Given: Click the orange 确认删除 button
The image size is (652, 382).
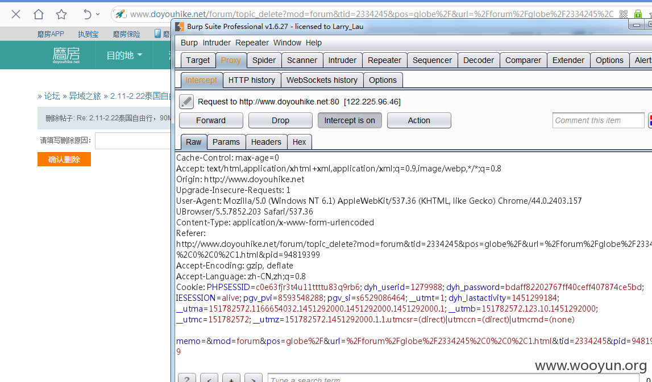Looking at the screenshot, I should pos(64,159).
